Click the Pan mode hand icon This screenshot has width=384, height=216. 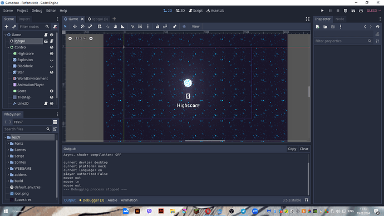(x=115, y=27)
